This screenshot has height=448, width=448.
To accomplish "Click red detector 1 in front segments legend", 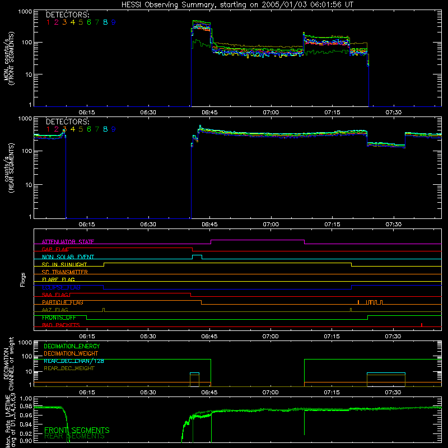I will [48, 22].
